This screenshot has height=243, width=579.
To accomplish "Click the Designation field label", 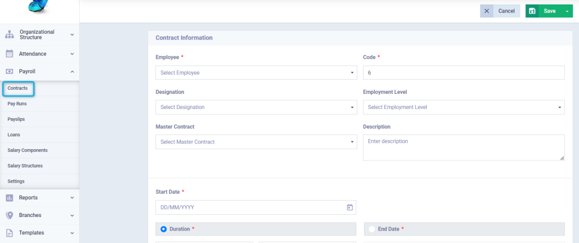I will 170,92.
